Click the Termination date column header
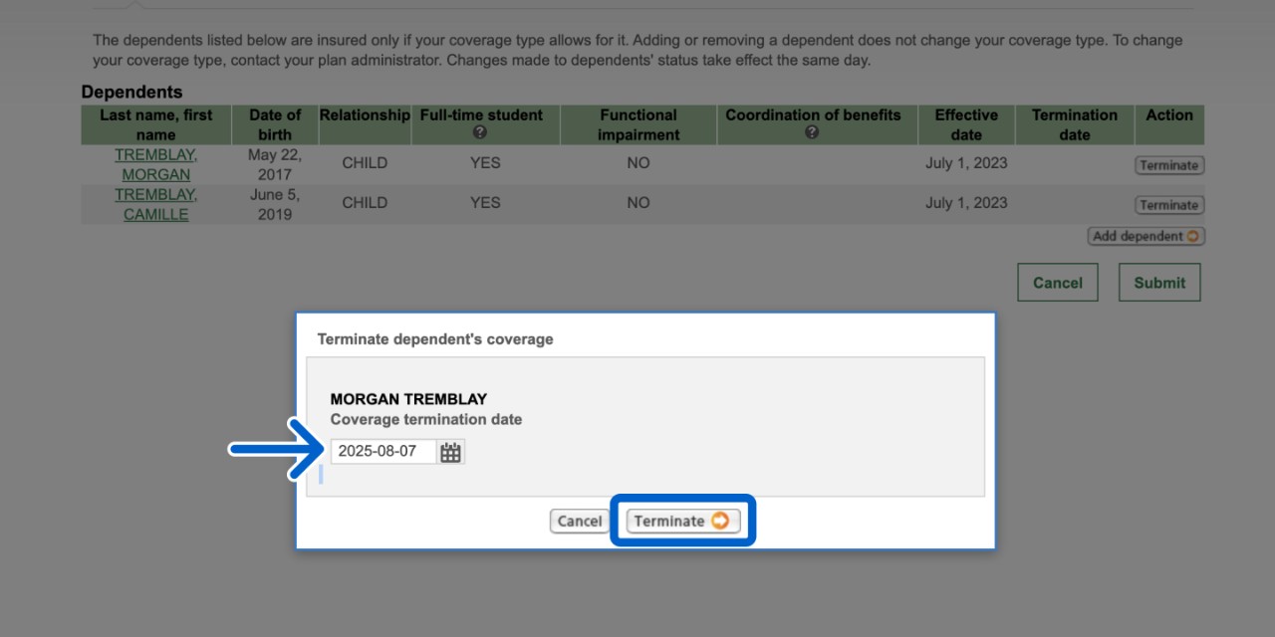Viewport: 1275px width, 637px height. 1074,124
